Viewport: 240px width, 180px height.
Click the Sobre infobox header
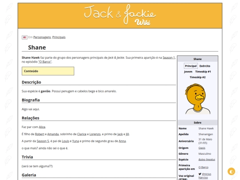(x=197, y=123)
